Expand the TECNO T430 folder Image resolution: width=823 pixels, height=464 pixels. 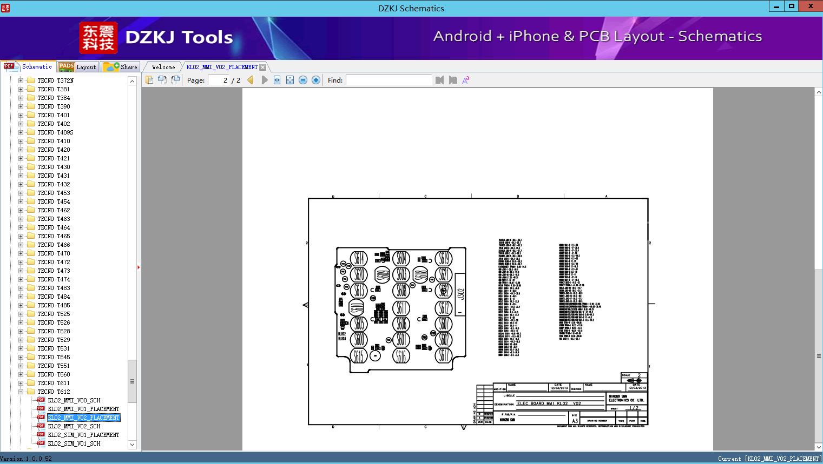(21, 167)
